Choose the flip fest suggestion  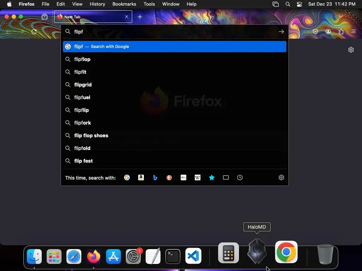tap(175, 161)
